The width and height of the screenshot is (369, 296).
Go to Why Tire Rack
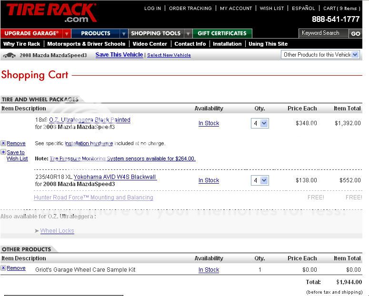(21, 44)
